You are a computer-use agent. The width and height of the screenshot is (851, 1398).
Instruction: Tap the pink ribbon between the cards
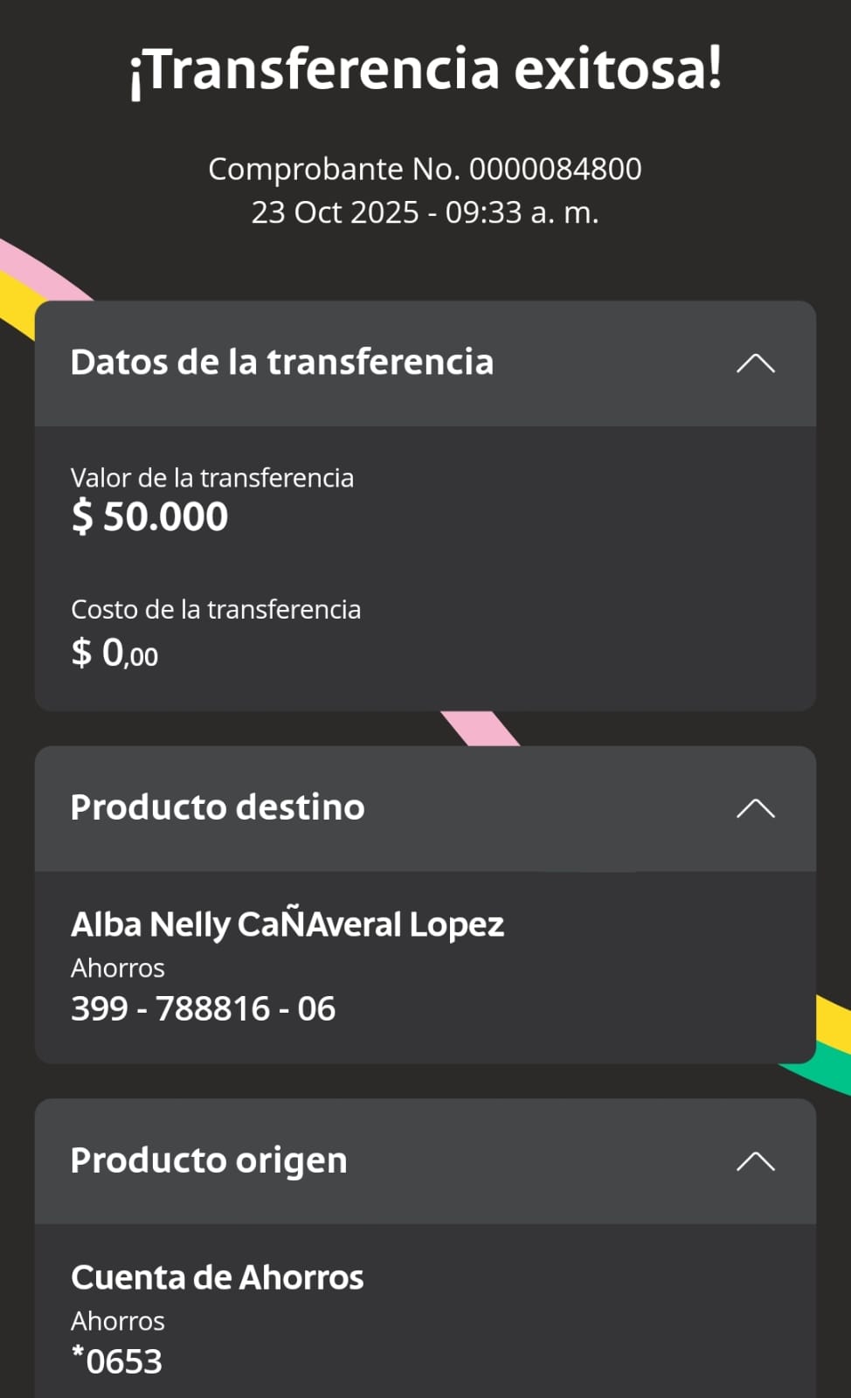point(481,729)
